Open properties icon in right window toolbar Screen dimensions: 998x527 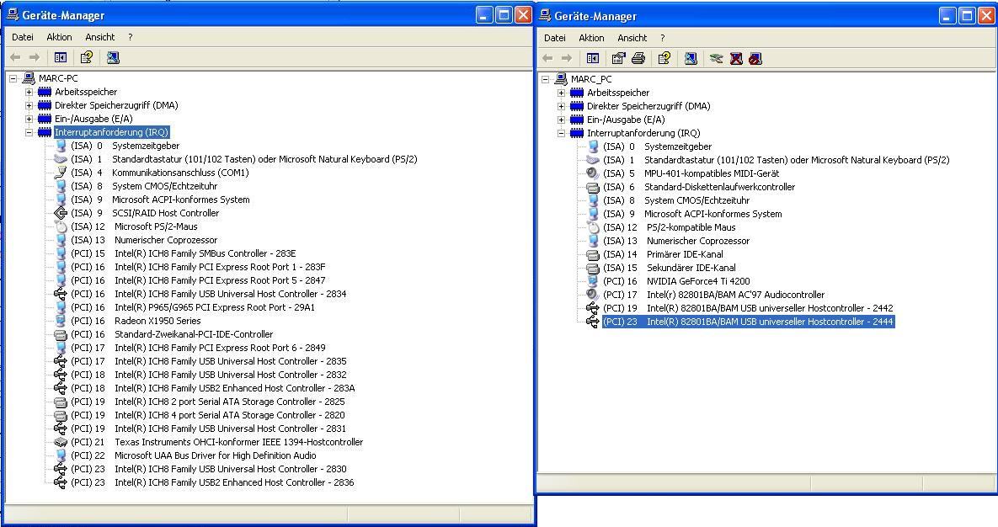[x=618, y=59]
